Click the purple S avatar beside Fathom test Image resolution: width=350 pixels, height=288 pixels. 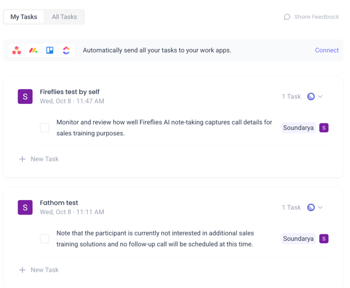[x=25, y=208]
